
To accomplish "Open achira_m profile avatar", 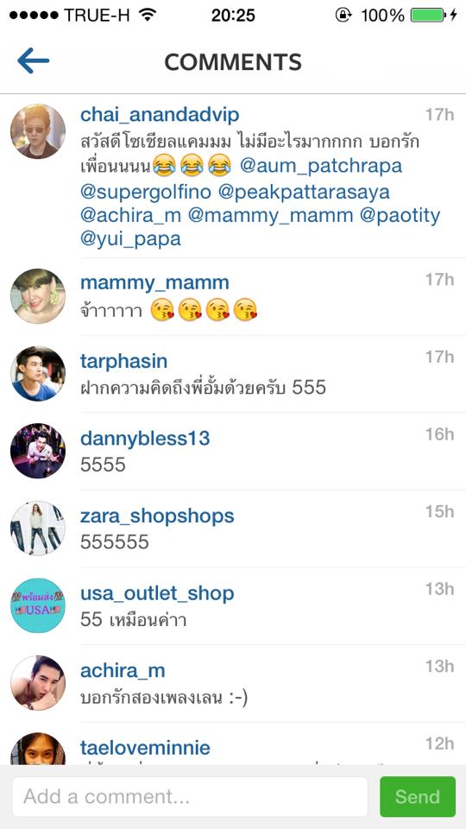I will coord(38,682).
